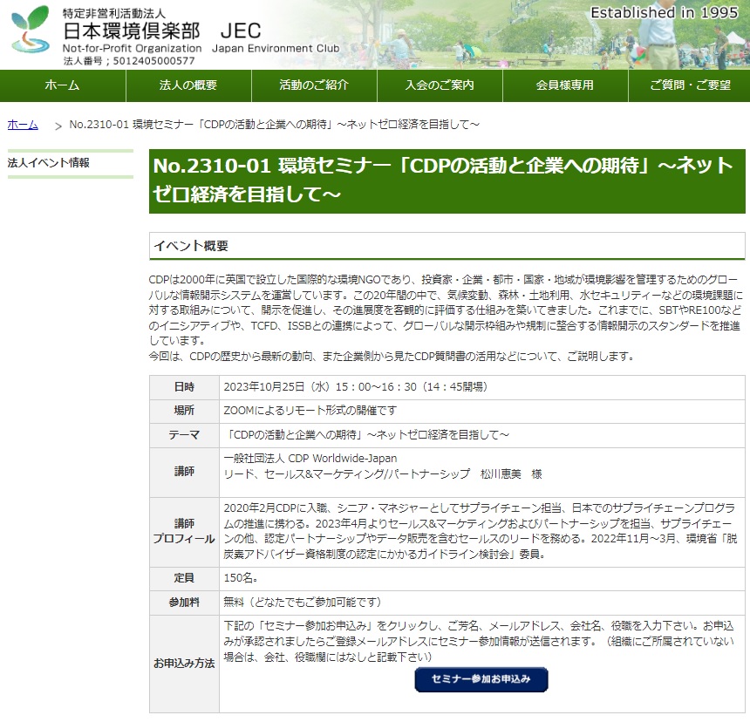
Task: Open the ホーム navigation menu item
Action: coord(63,85)
